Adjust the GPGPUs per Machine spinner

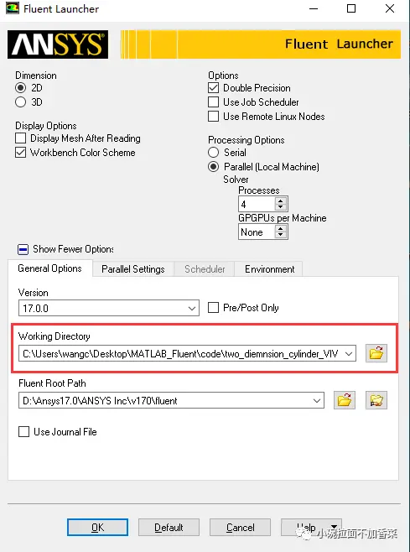(281, 232)
